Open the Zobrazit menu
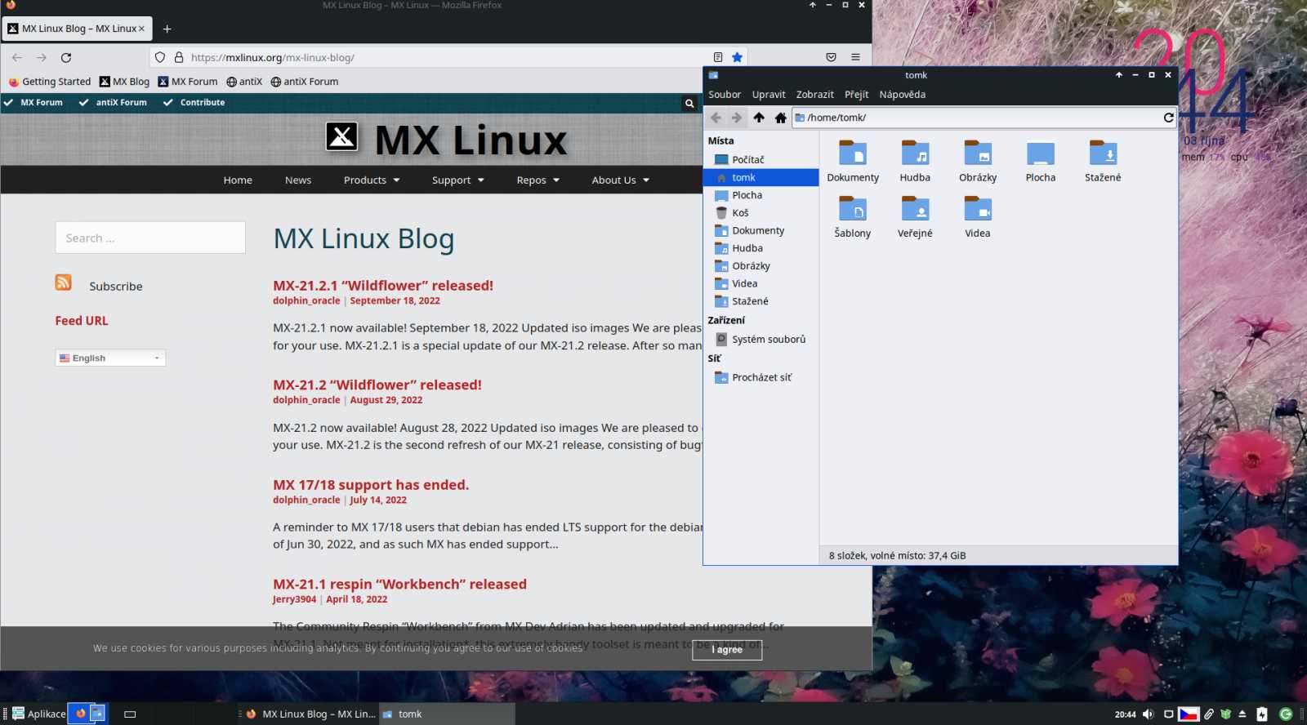The width and height of the screenshot is (1307, 725). click(815, 95)
